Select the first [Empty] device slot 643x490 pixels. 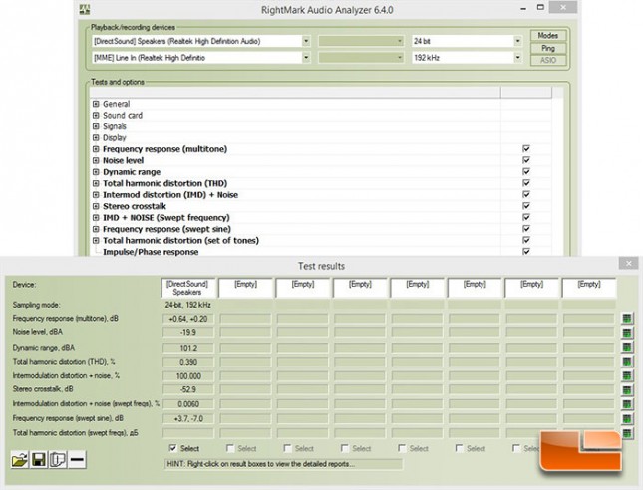[245, 288]
